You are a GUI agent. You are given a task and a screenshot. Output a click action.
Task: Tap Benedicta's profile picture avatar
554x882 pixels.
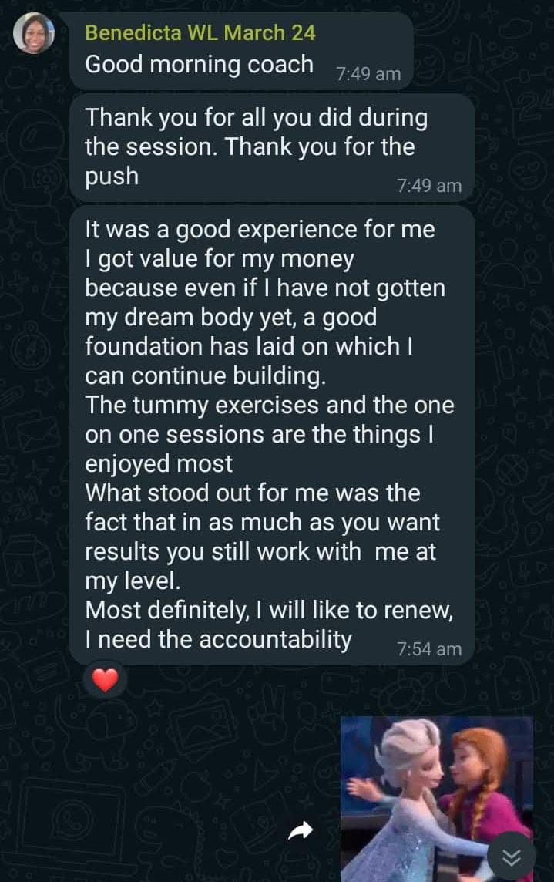[x=34, y=33]
